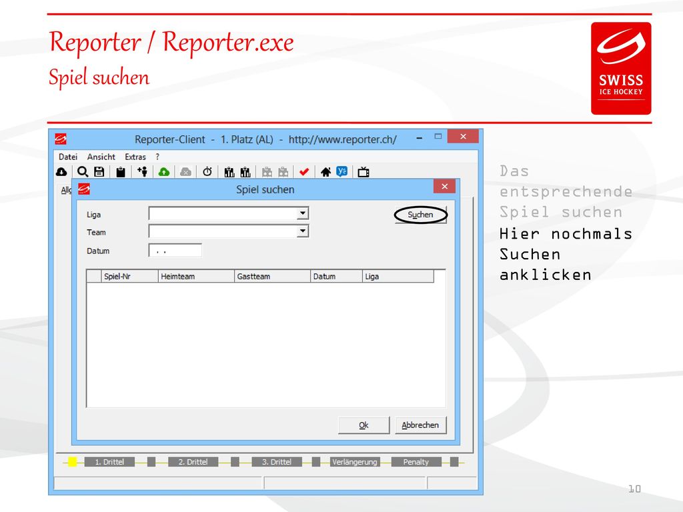
Task: Click the first greyed lineup icon
Action: (267, 172)
